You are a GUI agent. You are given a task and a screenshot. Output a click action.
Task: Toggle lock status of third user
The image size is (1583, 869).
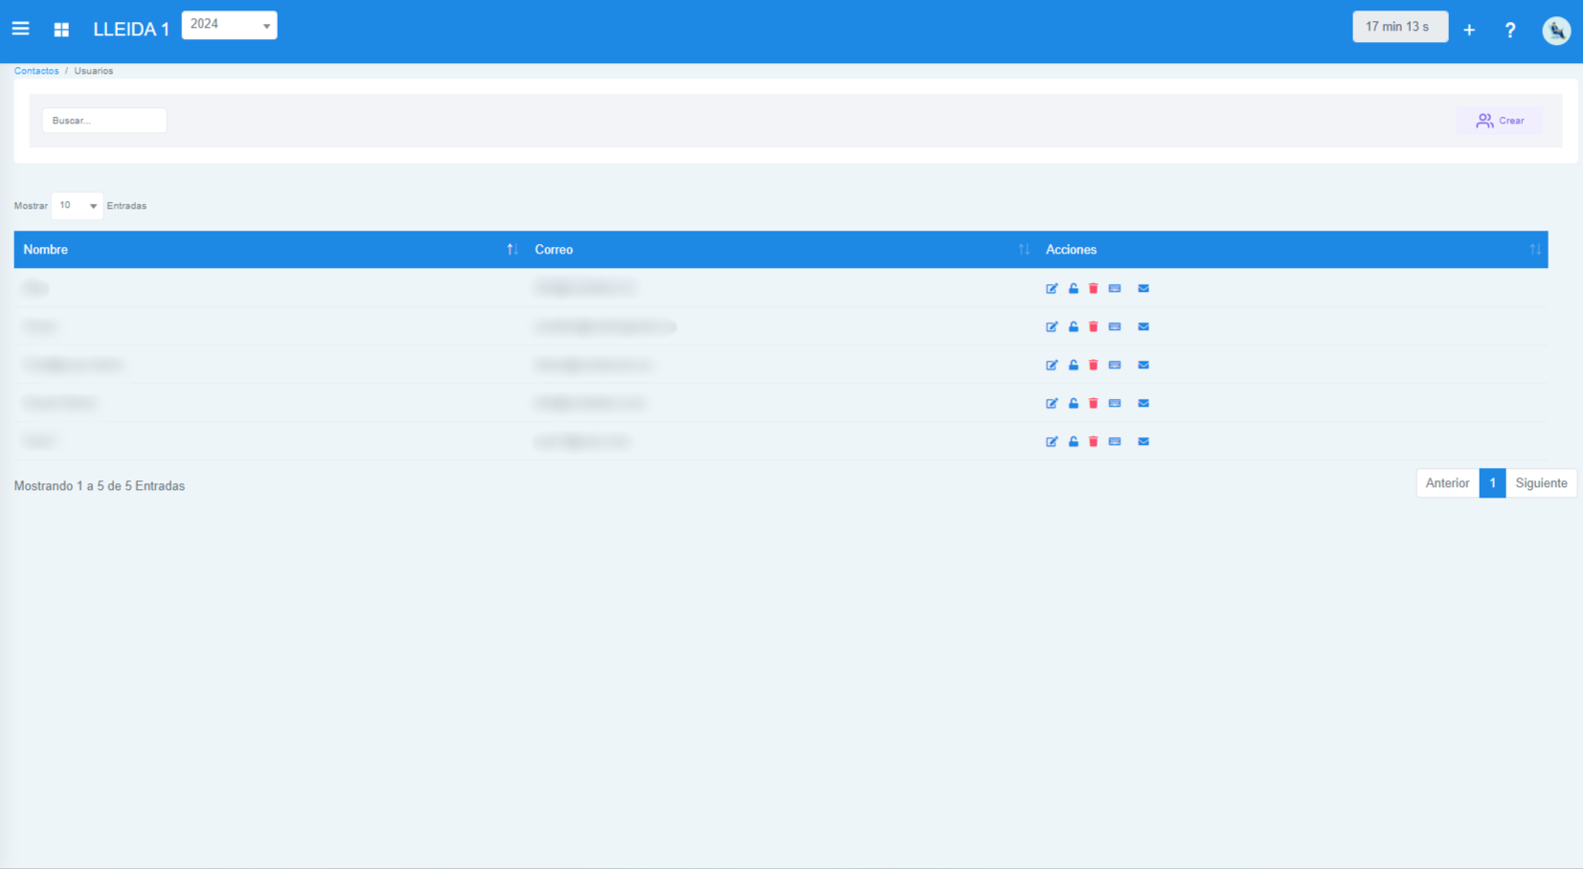[x=1074, y=365]
